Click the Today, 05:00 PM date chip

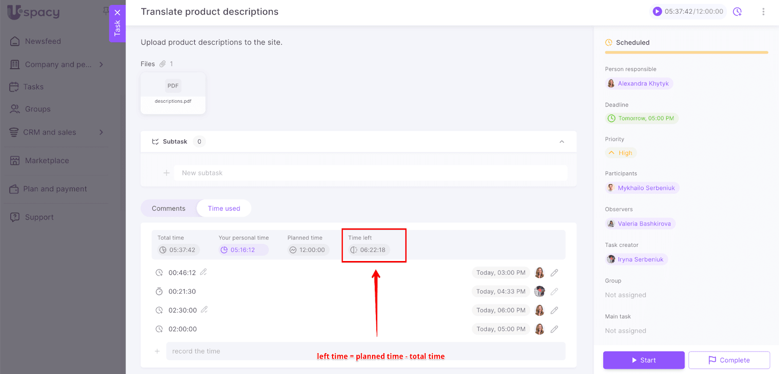(x=501, y=329)
